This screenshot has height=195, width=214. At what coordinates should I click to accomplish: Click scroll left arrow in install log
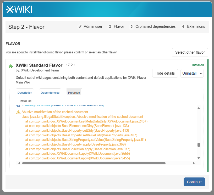click(x=19, y=163)
